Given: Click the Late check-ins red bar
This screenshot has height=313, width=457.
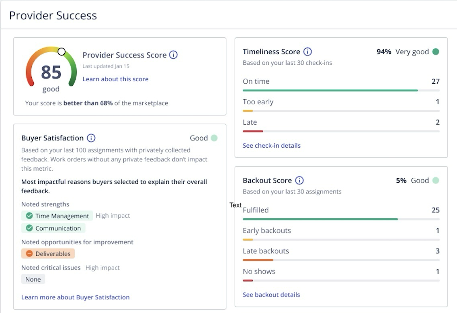Looking at the screenshot, I should pyautogui.click(x=253, y=131).
